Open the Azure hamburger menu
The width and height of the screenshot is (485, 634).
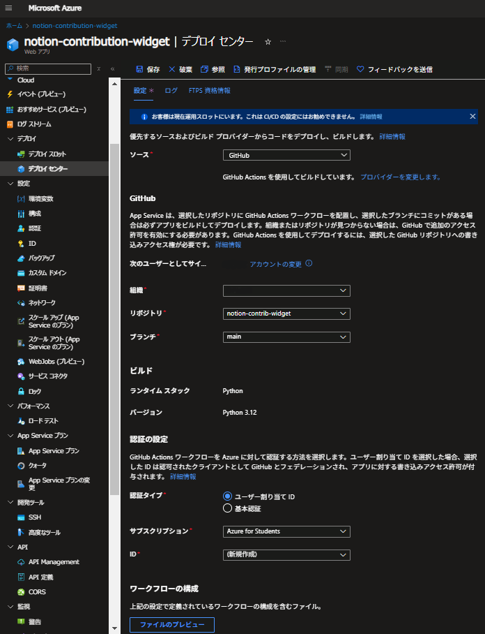pyautogui.click(x=8, y=8)
